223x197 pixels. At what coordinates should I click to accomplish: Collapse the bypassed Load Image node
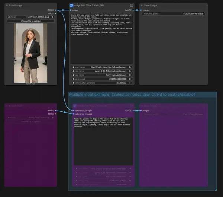pos(7,106)
